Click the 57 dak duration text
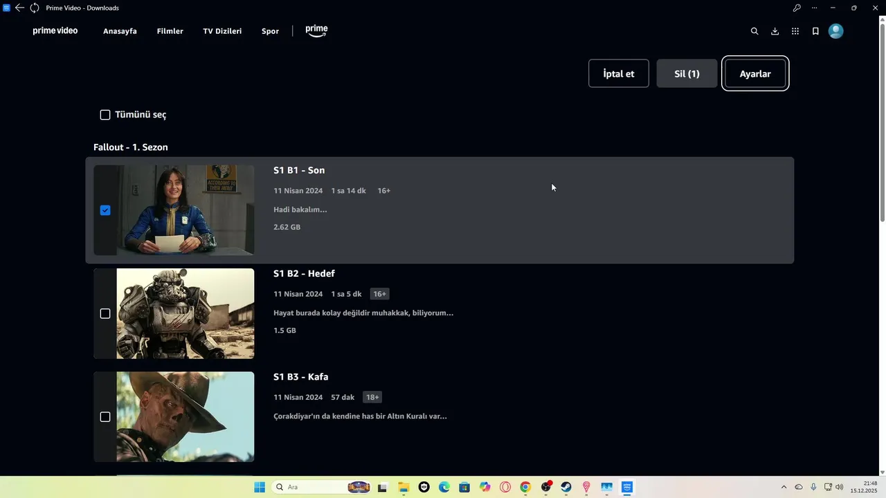886x498 pixels. click(343, 398)
